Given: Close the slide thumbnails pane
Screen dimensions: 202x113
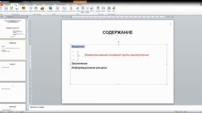Looking at the screenshot, I should click(x=27, y=17).
